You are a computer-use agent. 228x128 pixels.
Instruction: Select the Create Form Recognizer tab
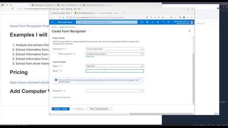point(110,13)
